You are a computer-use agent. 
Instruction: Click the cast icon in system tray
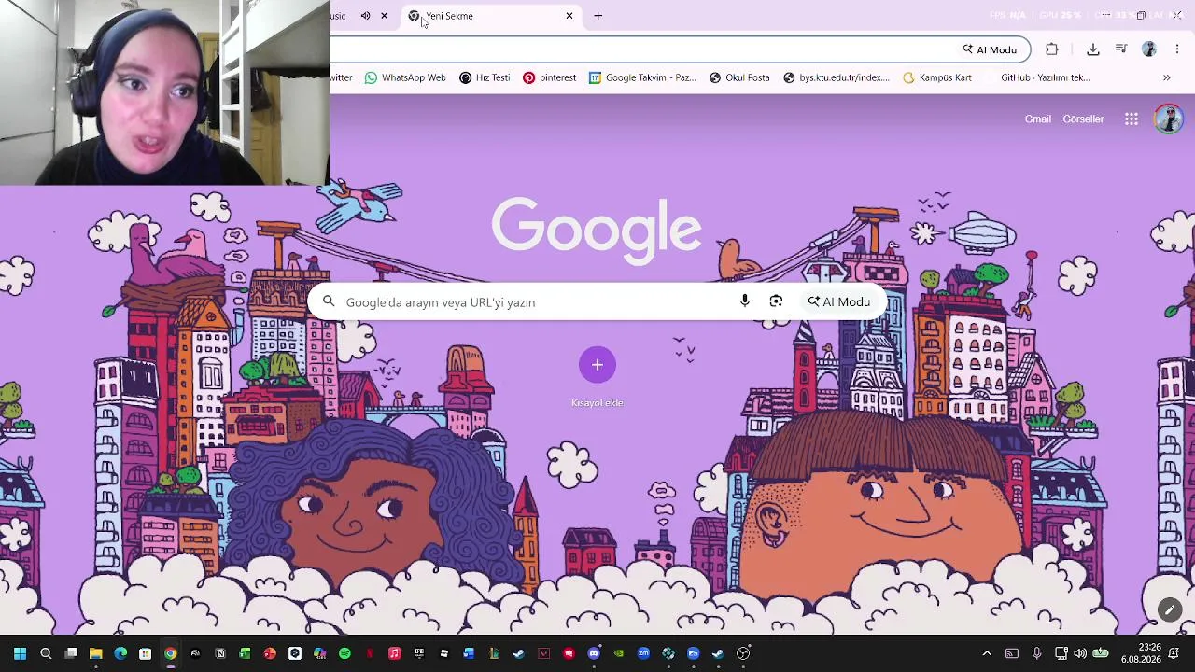click(1012, 653)
